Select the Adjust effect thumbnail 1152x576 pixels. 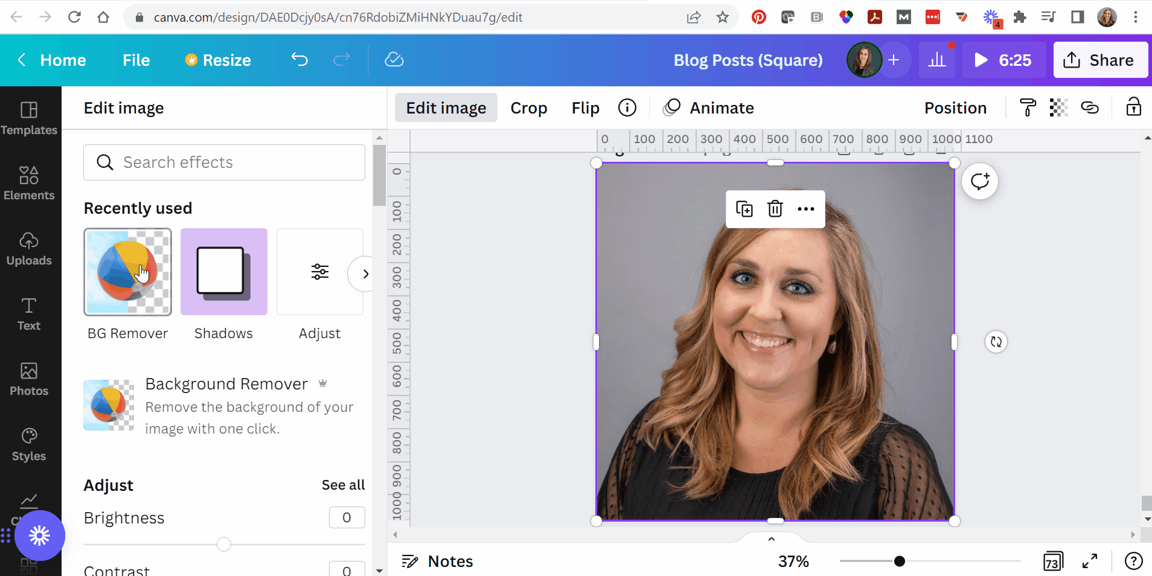320,272
